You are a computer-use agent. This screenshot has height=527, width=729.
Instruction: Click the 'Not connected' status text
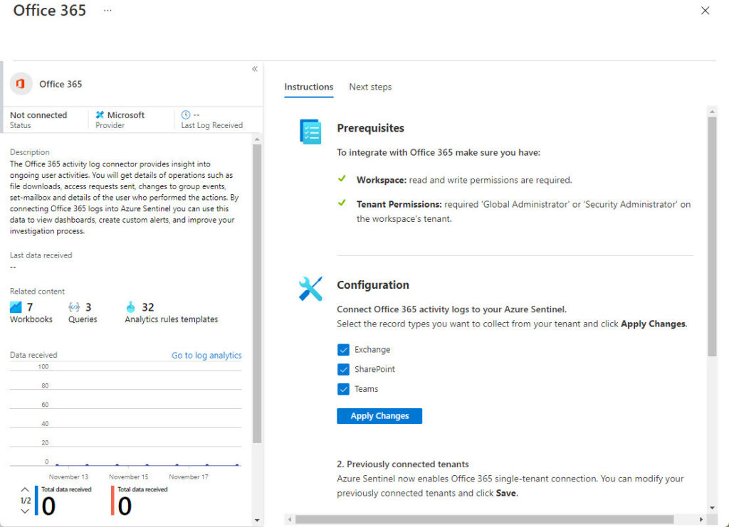38,115
